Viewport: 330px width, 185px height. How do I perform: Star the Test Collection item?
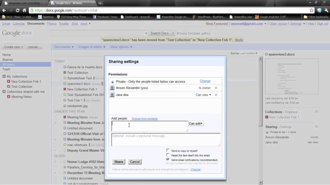(60, 73)
